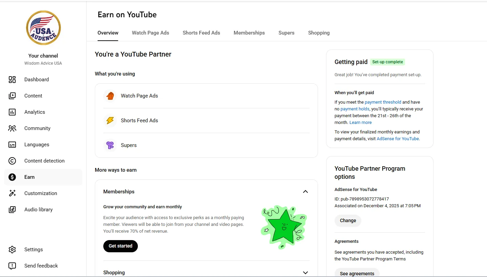
Task: Click the Customization magic wand icon
Action: 12,193
